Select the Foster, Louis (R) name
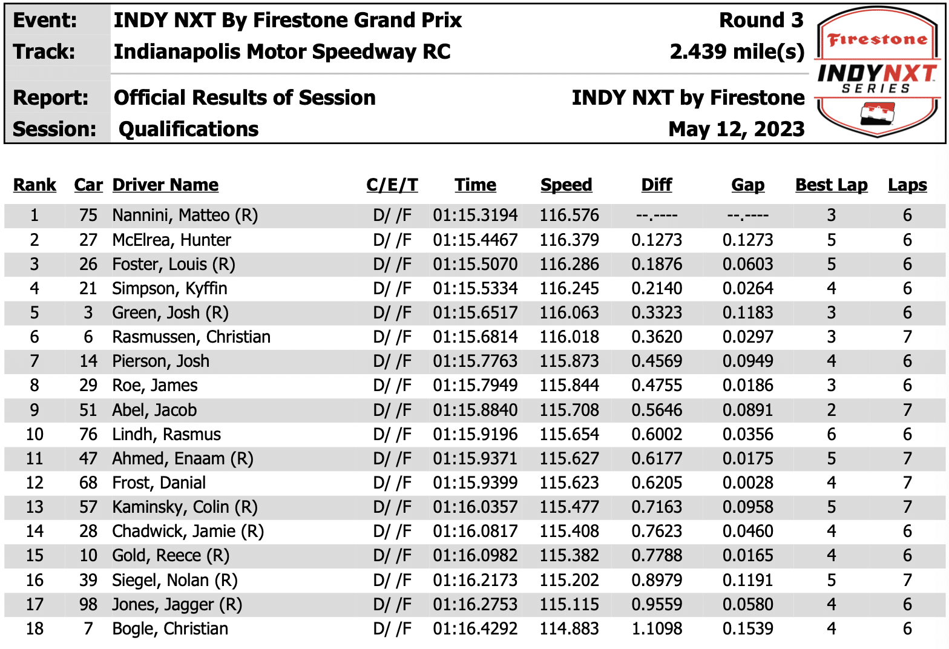This screenshot has width=949, height=649. [174, 264]
